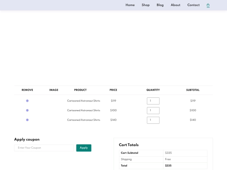Go to the Home page
Screen dimensions: 227x170
pyautogui.click(x=130, y=5)
